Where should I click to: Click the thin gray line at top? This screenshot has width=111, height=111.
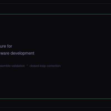pos(56,4)
